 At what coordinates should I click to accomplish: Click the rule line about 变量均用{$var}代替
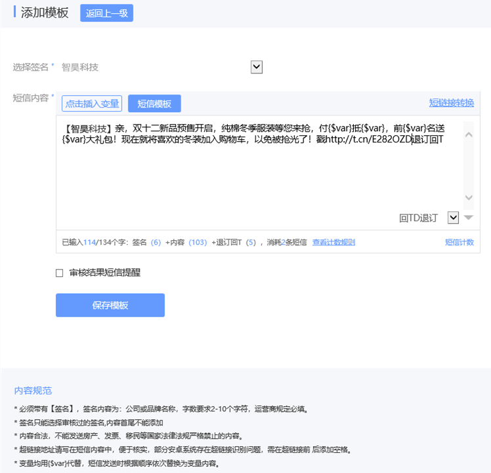pos(116,463)
